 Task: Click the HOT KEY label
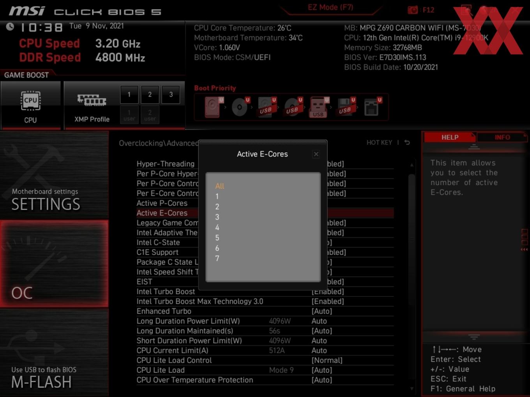(379, 143)
